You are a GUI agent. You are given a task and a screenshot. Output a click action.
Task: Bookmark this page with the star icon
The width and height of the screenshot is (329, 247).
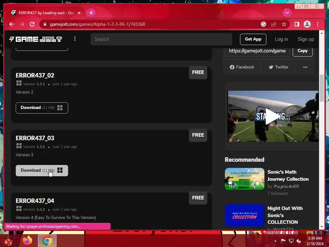point(284,24)
